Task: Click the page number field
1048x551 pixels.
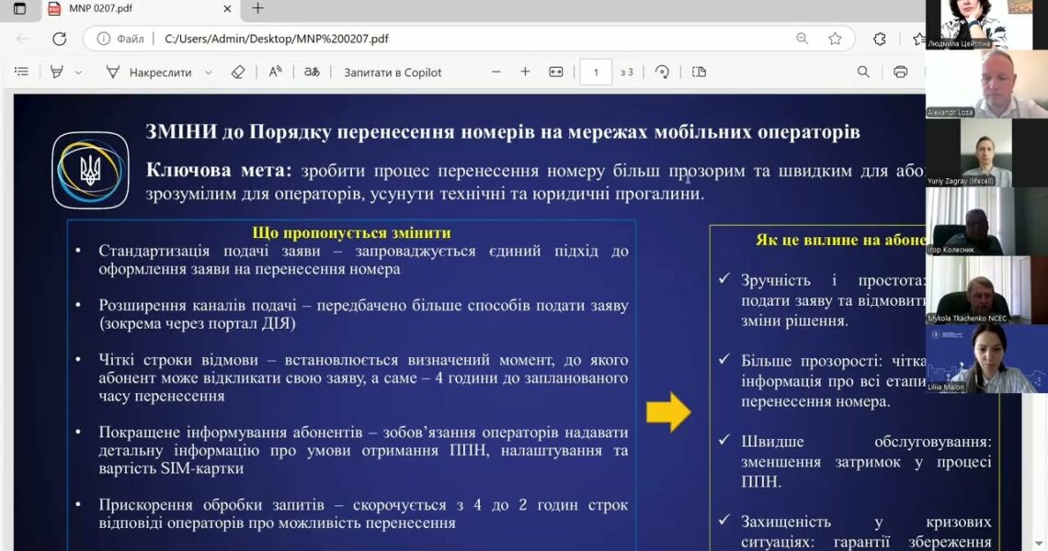Action: [x=596, y=73]
